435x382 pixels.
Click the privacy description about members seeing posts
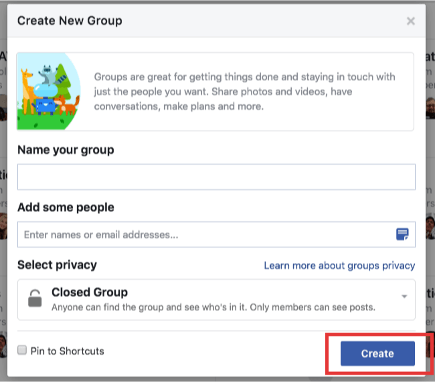(x=213, y=307)
